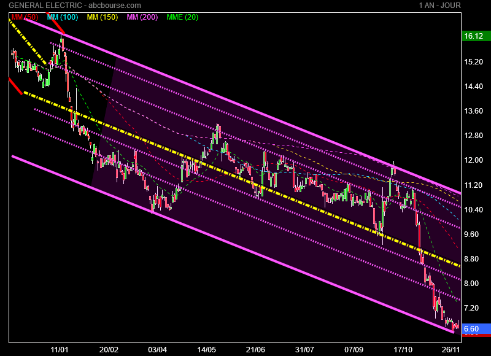Click the 8.80 price axis label

pos(471,259)
